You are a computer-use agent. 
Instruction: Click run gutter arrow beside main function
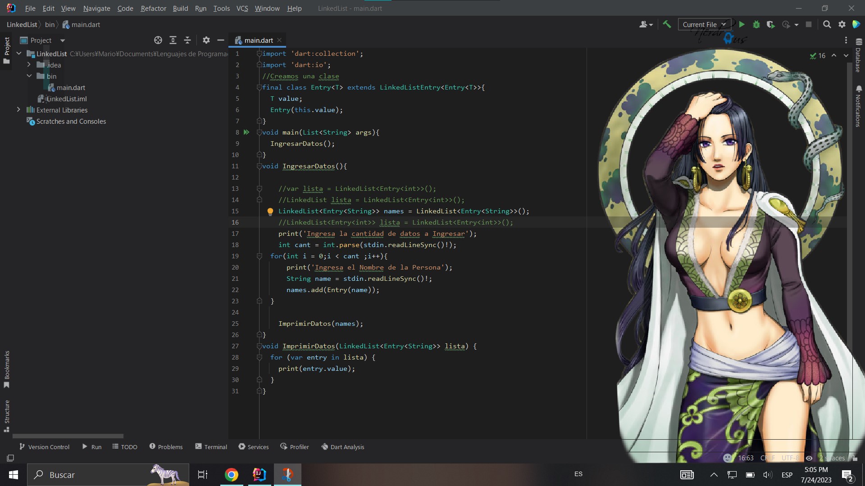[246, 132]
